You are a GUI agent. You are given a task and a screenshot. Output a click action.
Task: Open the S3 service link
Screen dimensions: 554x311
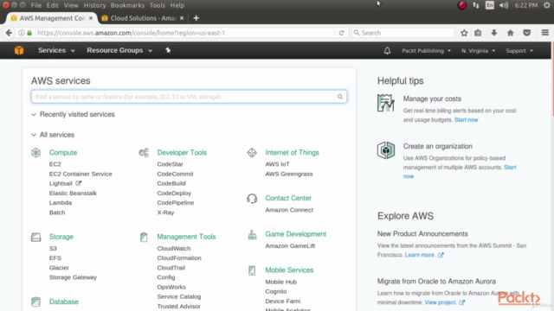[x=53, y=248]
